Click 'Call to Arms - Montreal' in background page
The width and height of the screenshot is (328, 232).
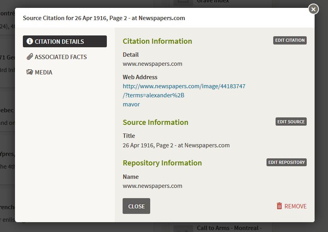click(x=229, y=228)
